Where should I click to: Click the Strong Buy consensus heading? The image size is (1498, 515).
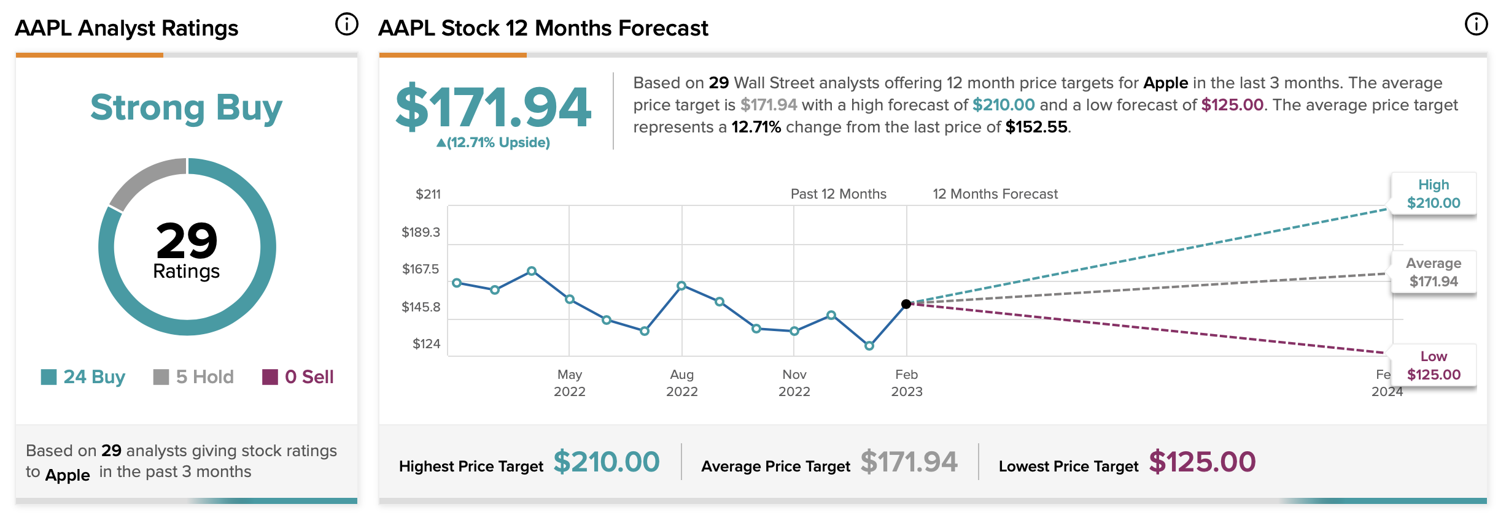click(187, 108)
